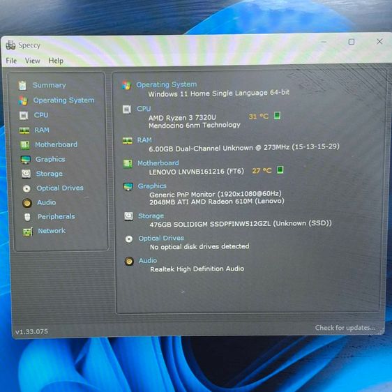Screen dimensions: 392x392
Task: Click the Speccy app icon in title bar
Action: [x=10, y=45]
